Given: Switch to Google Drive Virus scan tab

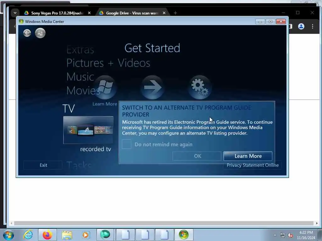Looking at the screenshot, I should pos(132,13).
